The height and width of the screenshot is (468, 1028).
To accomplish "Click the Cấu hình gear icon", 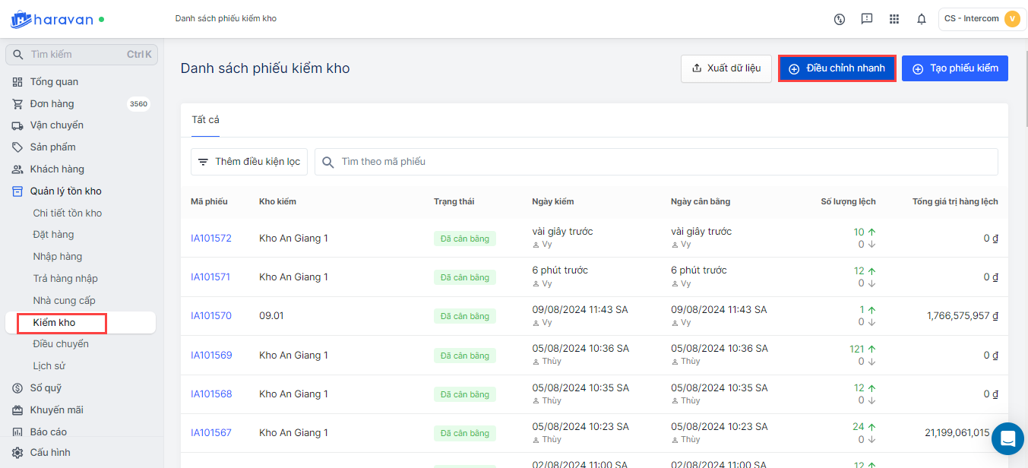I will 17,453.
